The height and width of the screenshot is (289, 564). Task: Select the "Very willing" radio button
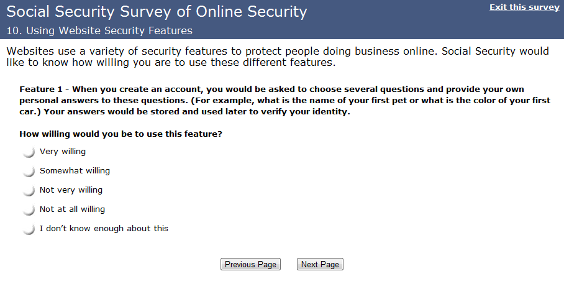29,152
